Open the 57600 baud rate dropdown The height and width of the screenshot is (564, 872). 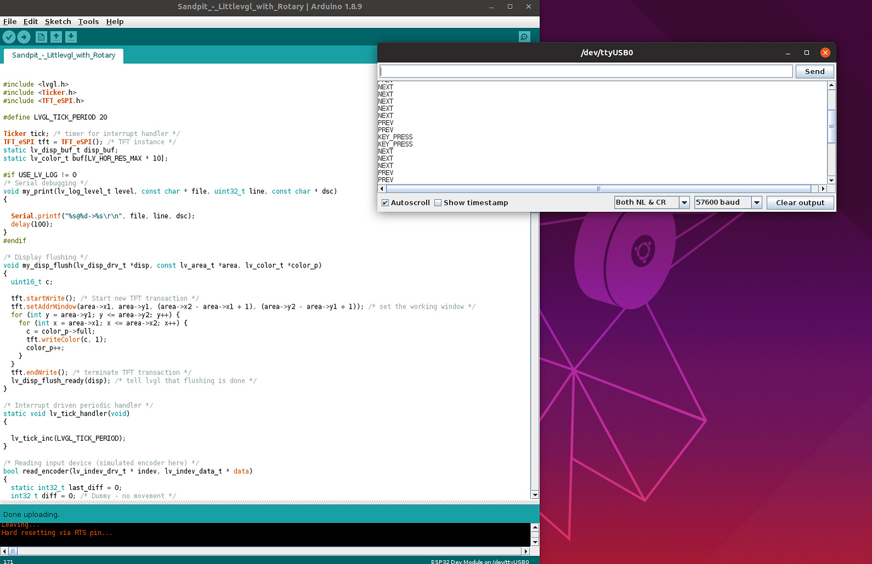[x=728, y=202]
